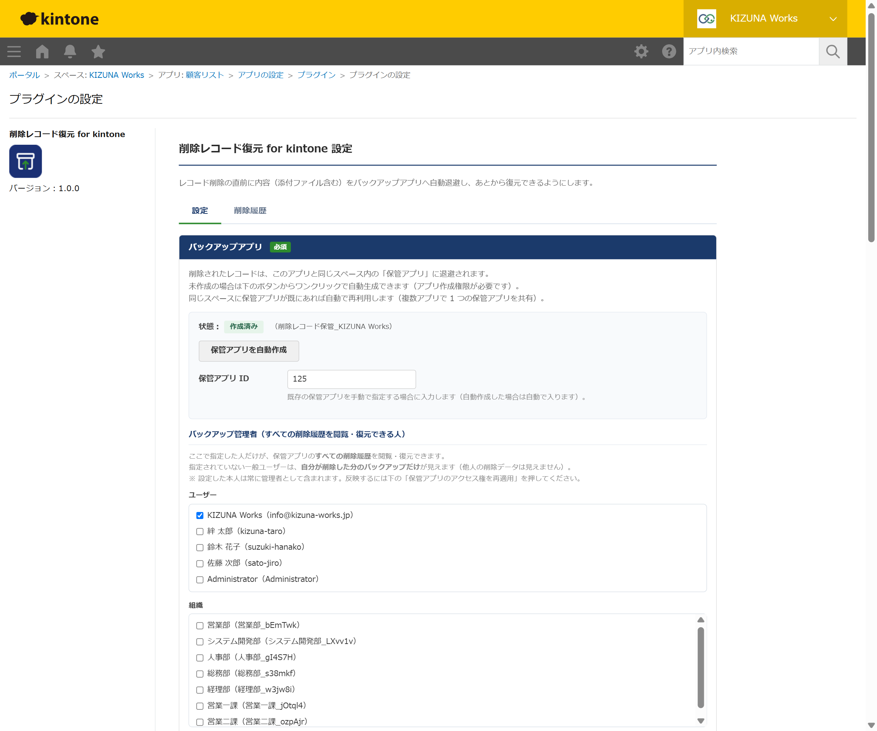877x731 pixels.
Task: Open bookmarks star icon
Action: [98, 52]
